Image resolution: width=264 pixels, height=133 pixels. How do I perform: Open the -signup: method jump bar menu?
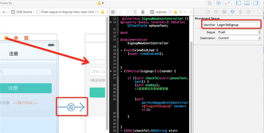tap(159, 12)
